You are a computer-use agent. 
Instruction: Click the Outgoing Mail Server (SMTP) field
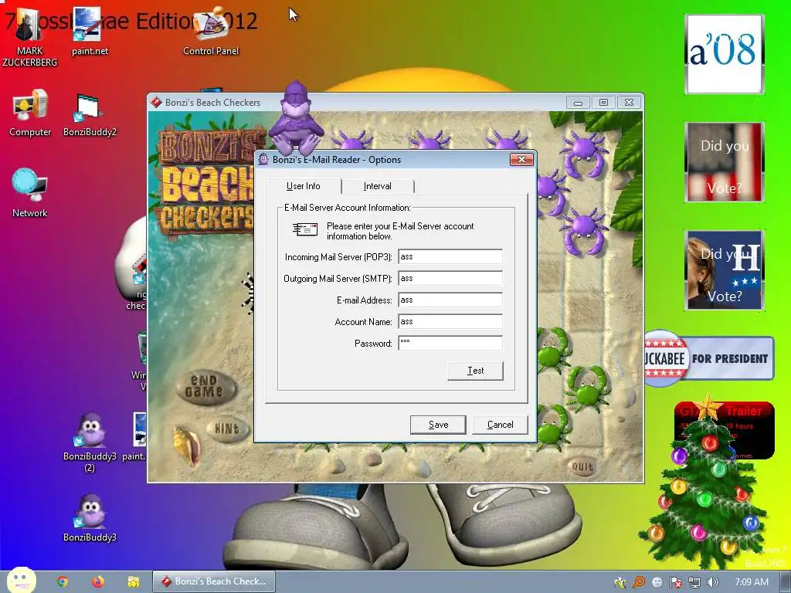pos(450,278)
